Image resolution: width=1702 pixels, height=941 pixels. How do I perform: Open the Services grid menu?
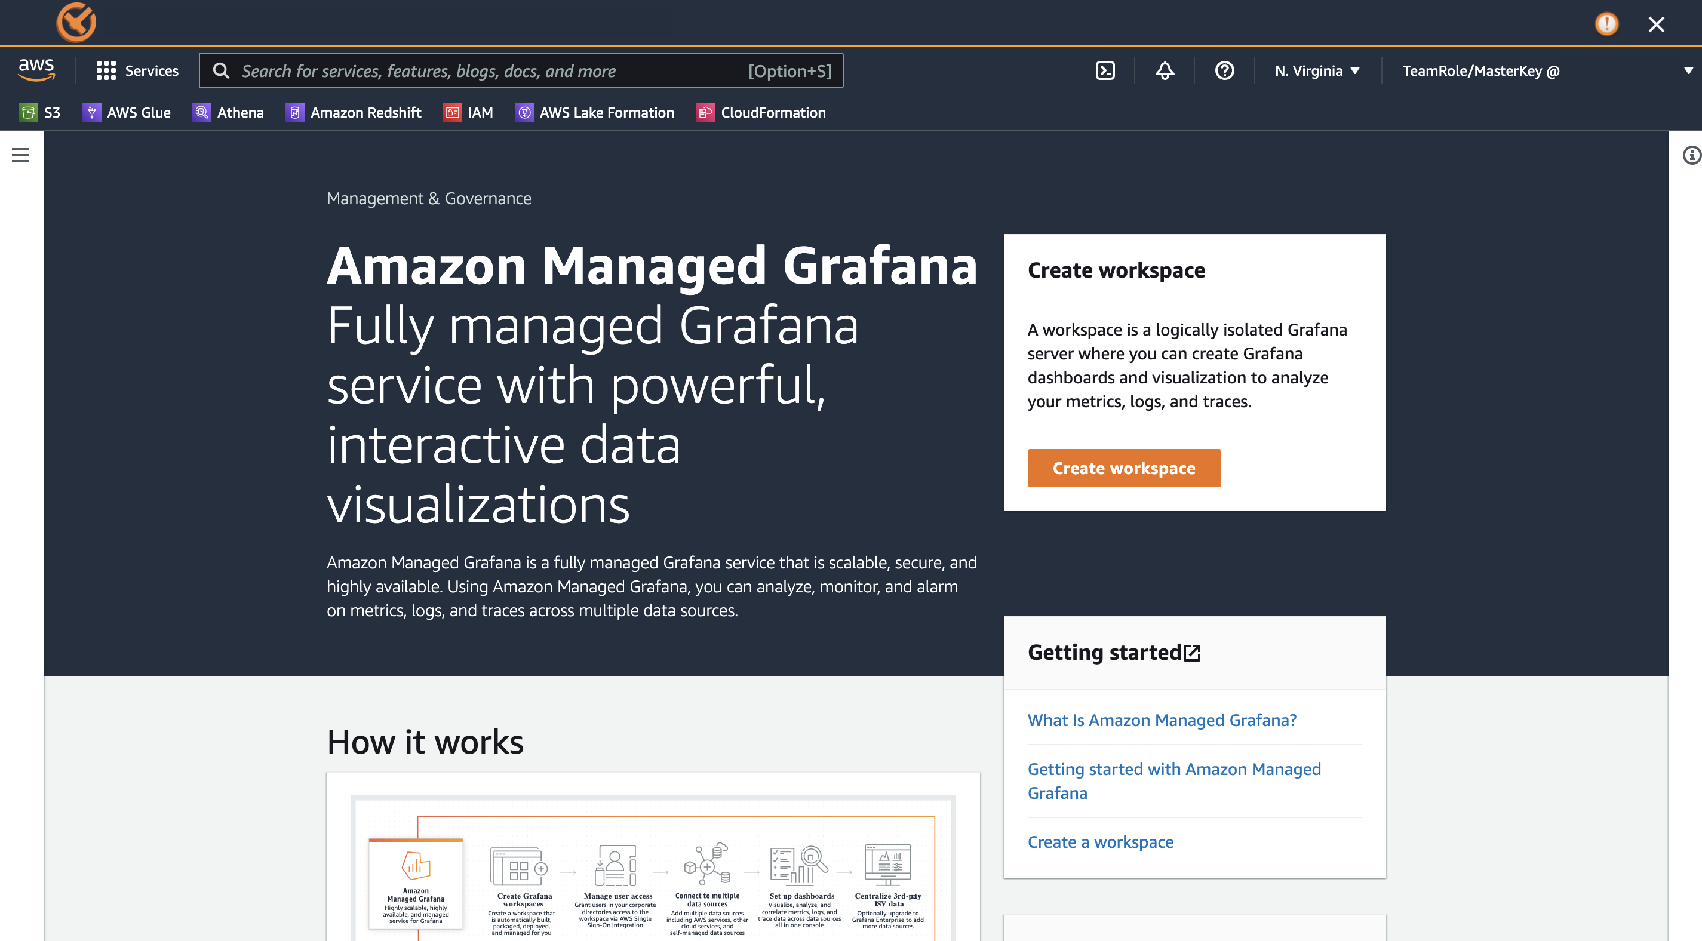click(137, 70)
